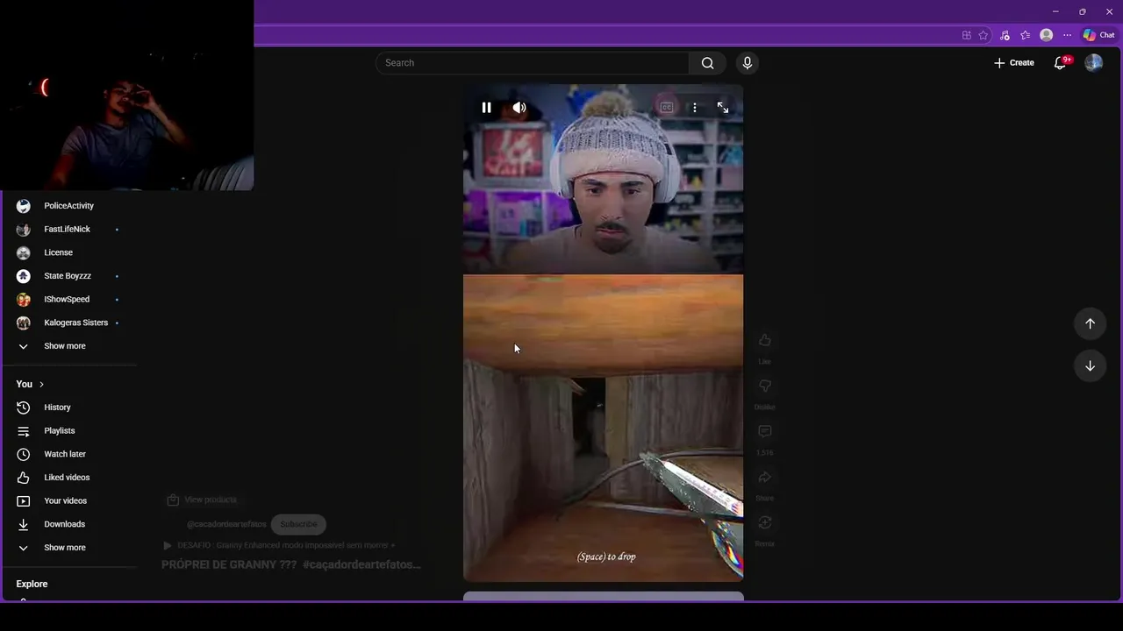The height and width of the screenshot is (631, 1123).
Task: Enter fullscreen for the Short player
Action: click(723, 108)
